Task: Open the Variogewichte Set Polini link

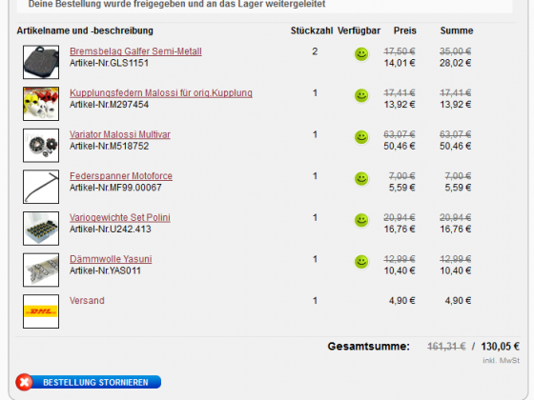Action: tap(120, 217)
